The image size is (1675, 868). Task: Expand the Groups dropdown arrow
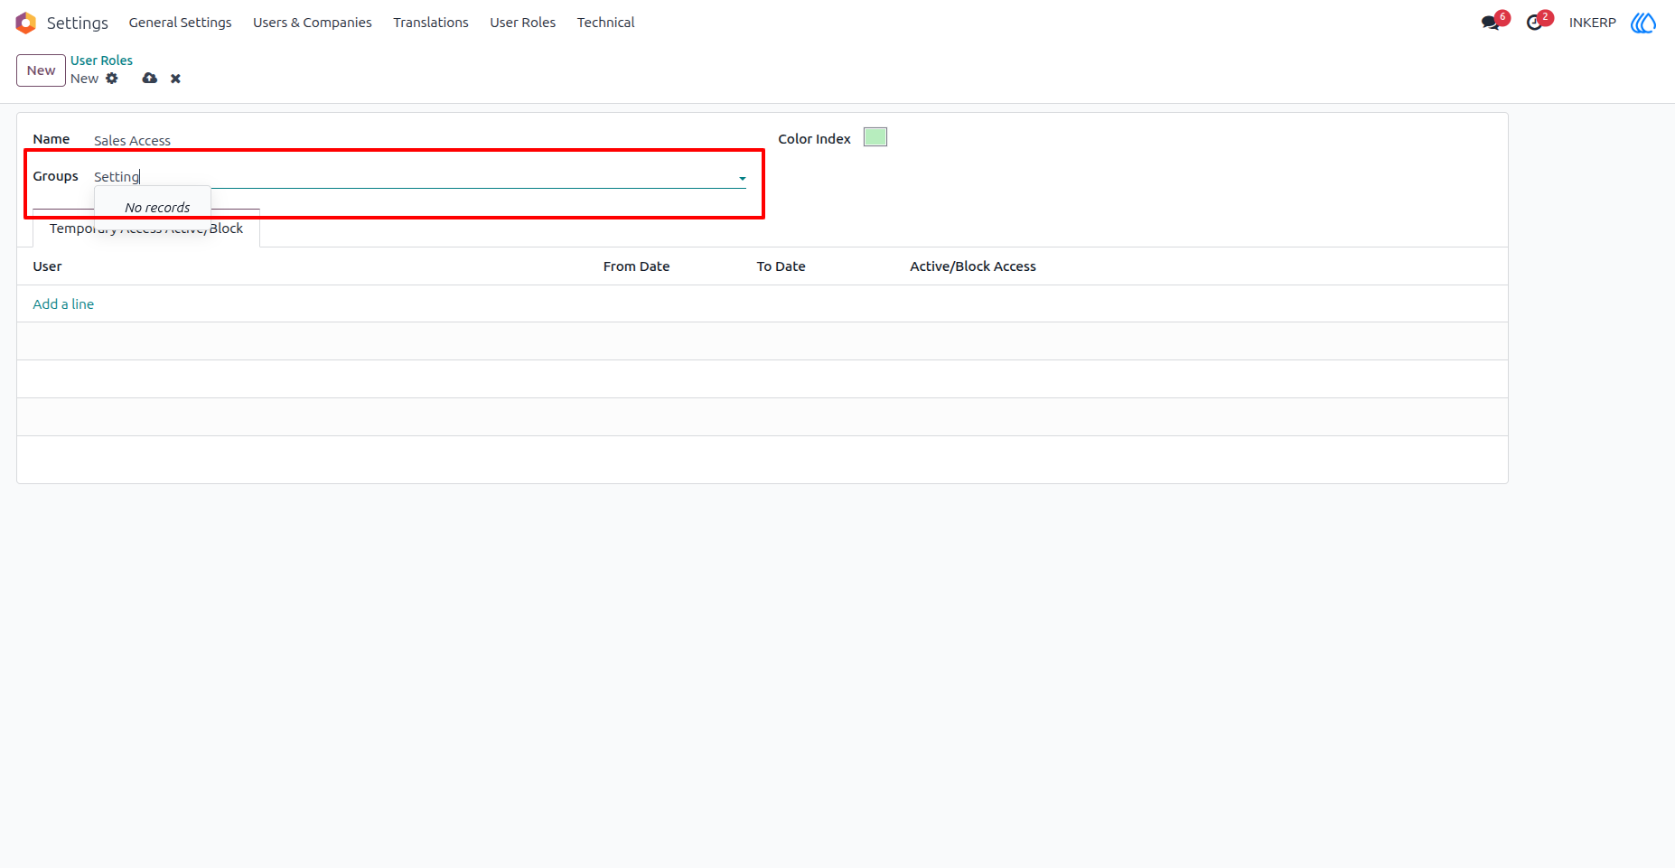coord(743,179)
